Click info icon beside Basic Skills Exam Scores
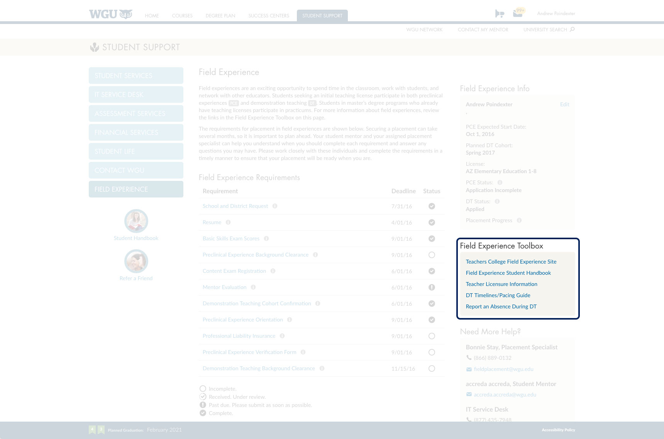 coord(266,238)
